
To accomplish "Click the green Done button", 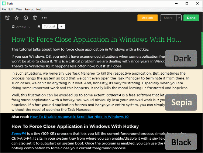I will coord(191,18).
